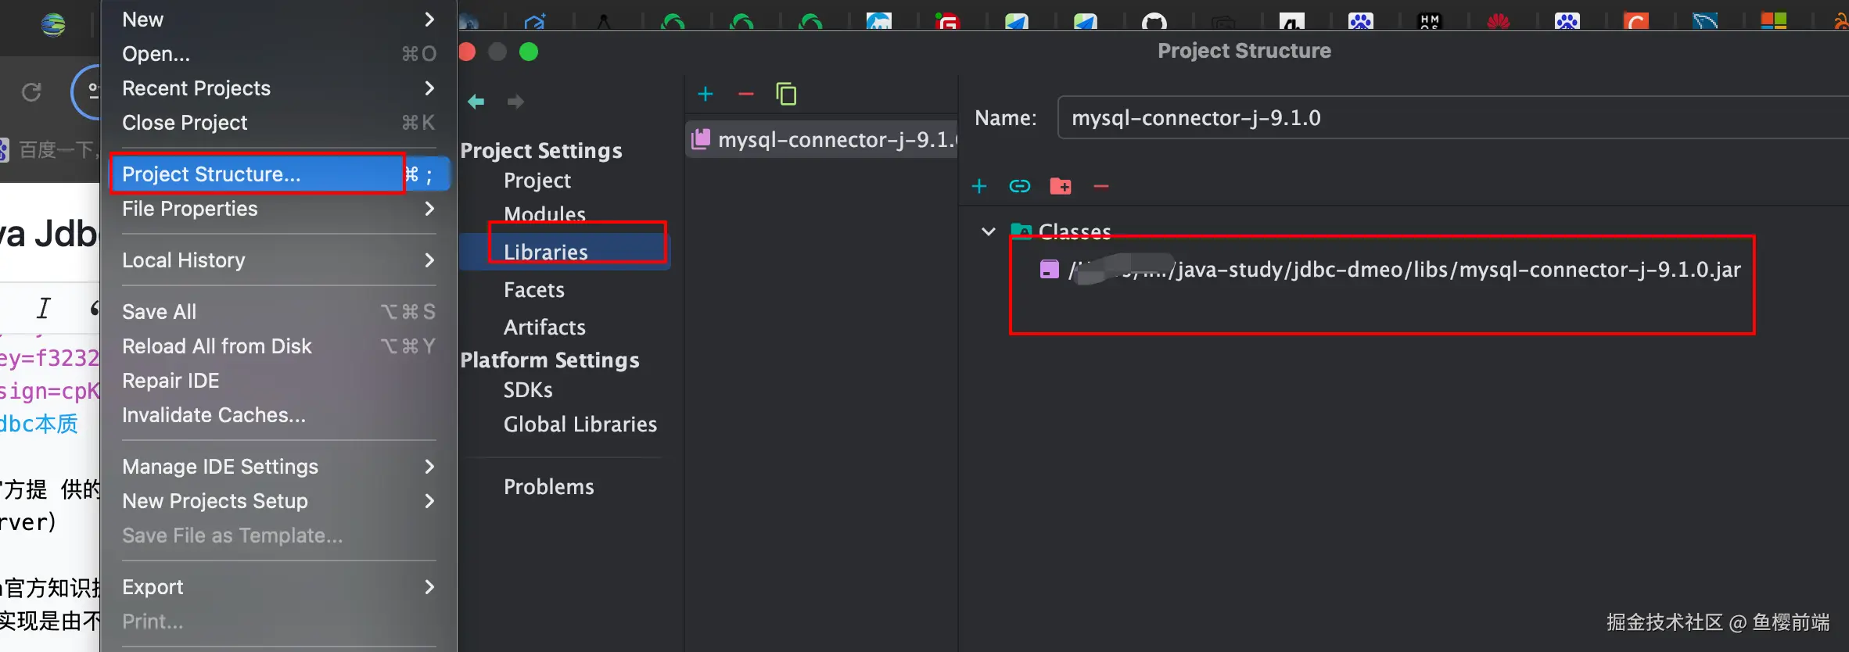This screenshot has height=652, width=1849.
Task: Open the HMOS bookmark favicon
Action: click(x=1429, y=22)
